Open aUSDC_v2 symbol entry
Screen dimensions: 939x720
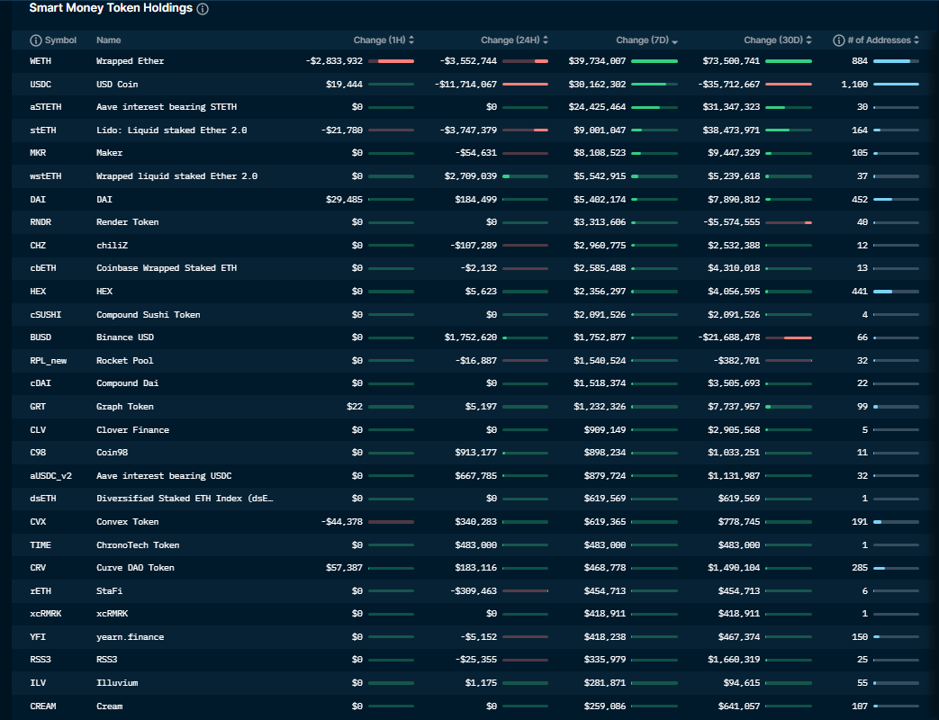coord(51,476)
